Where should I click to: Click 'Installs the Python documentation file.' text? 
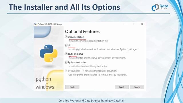pos(88,41)
